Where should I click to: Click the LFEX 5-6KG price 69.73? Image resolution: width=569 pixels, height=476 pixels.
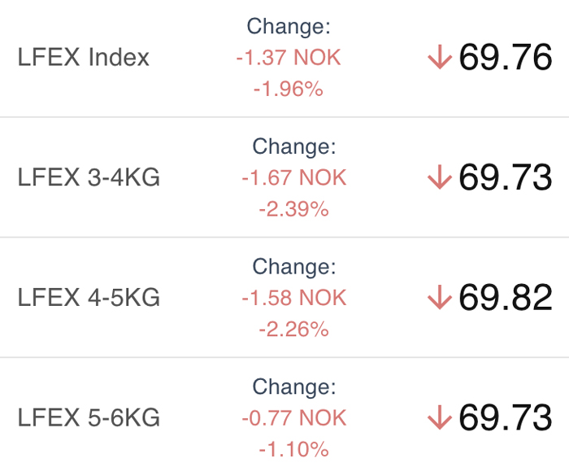[x=506, y=418]
